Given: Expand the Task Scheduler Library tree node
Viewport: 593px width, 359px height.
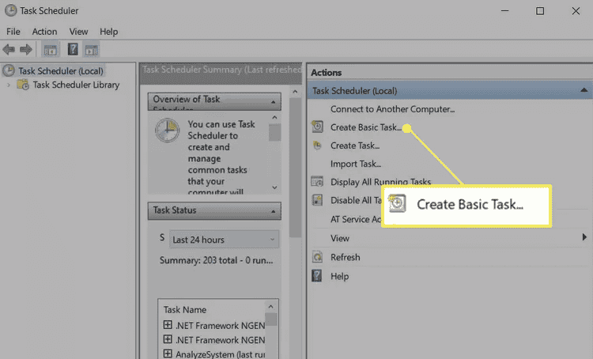Looking at the screenshot, I should pos(9,85).
